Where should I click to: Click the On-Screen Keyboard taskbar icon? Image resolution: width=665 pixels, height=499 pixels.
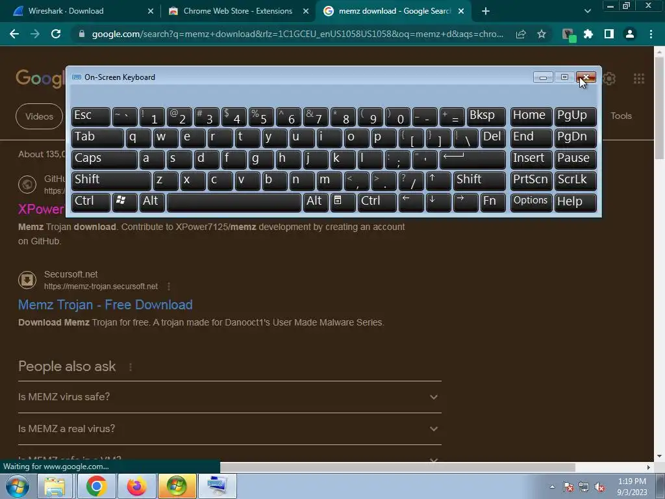pos(218,486)
